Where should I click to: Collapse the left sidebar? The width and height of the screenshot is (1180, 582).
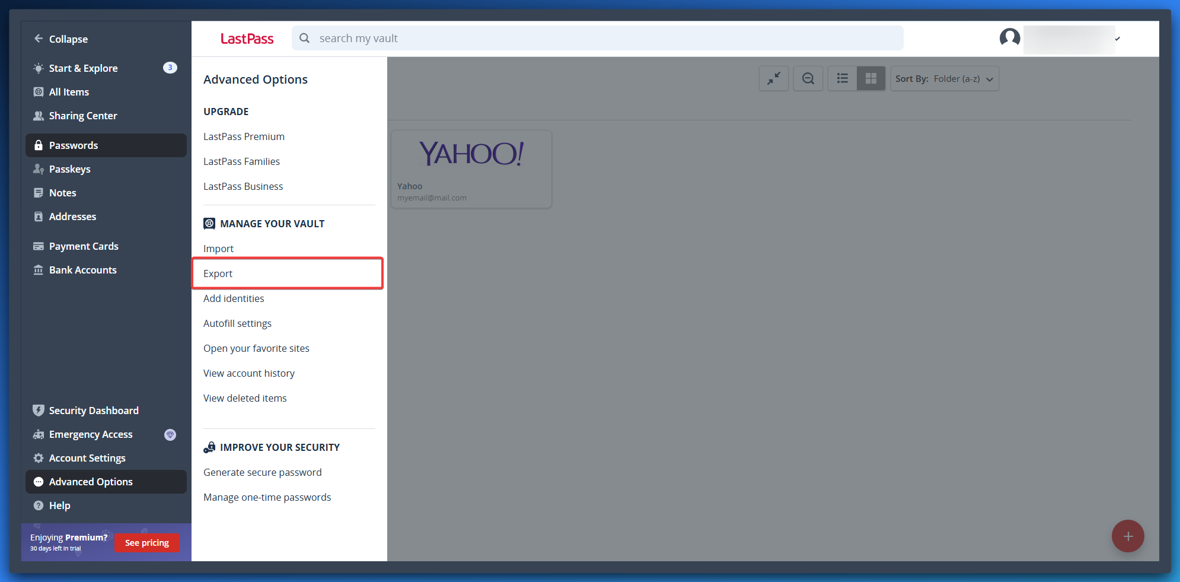pyautogui.click(x=60, y=39)
